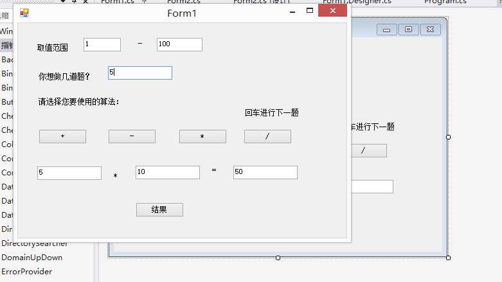Choose the subtraction operation button

(x=132, y=136)
